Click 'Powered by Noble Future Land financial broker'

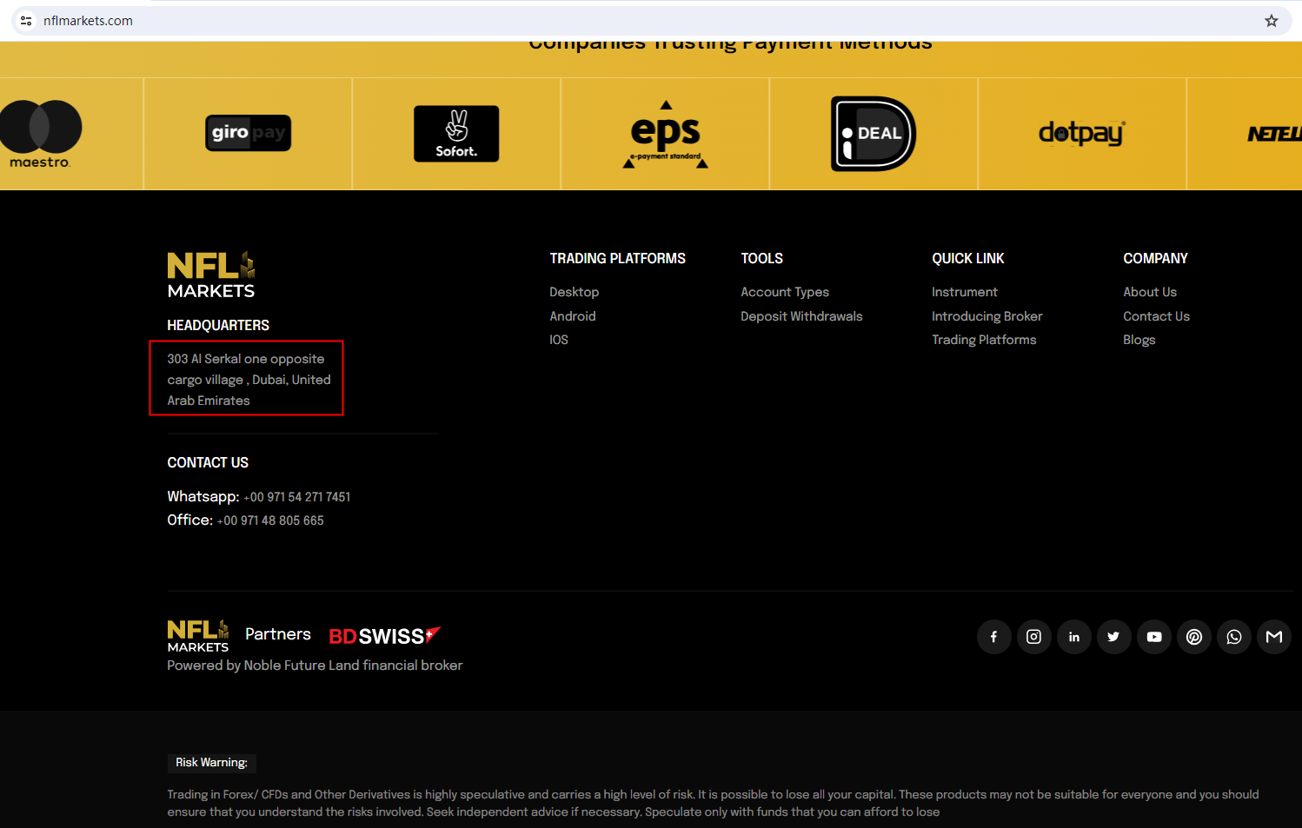(315, 666)
